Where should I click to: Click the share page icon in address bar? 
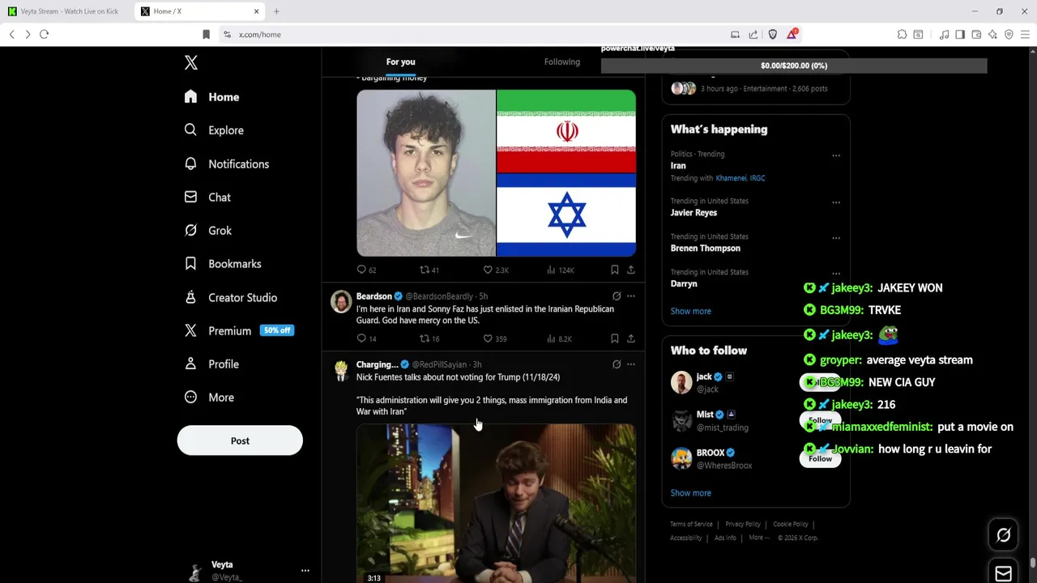753,34
